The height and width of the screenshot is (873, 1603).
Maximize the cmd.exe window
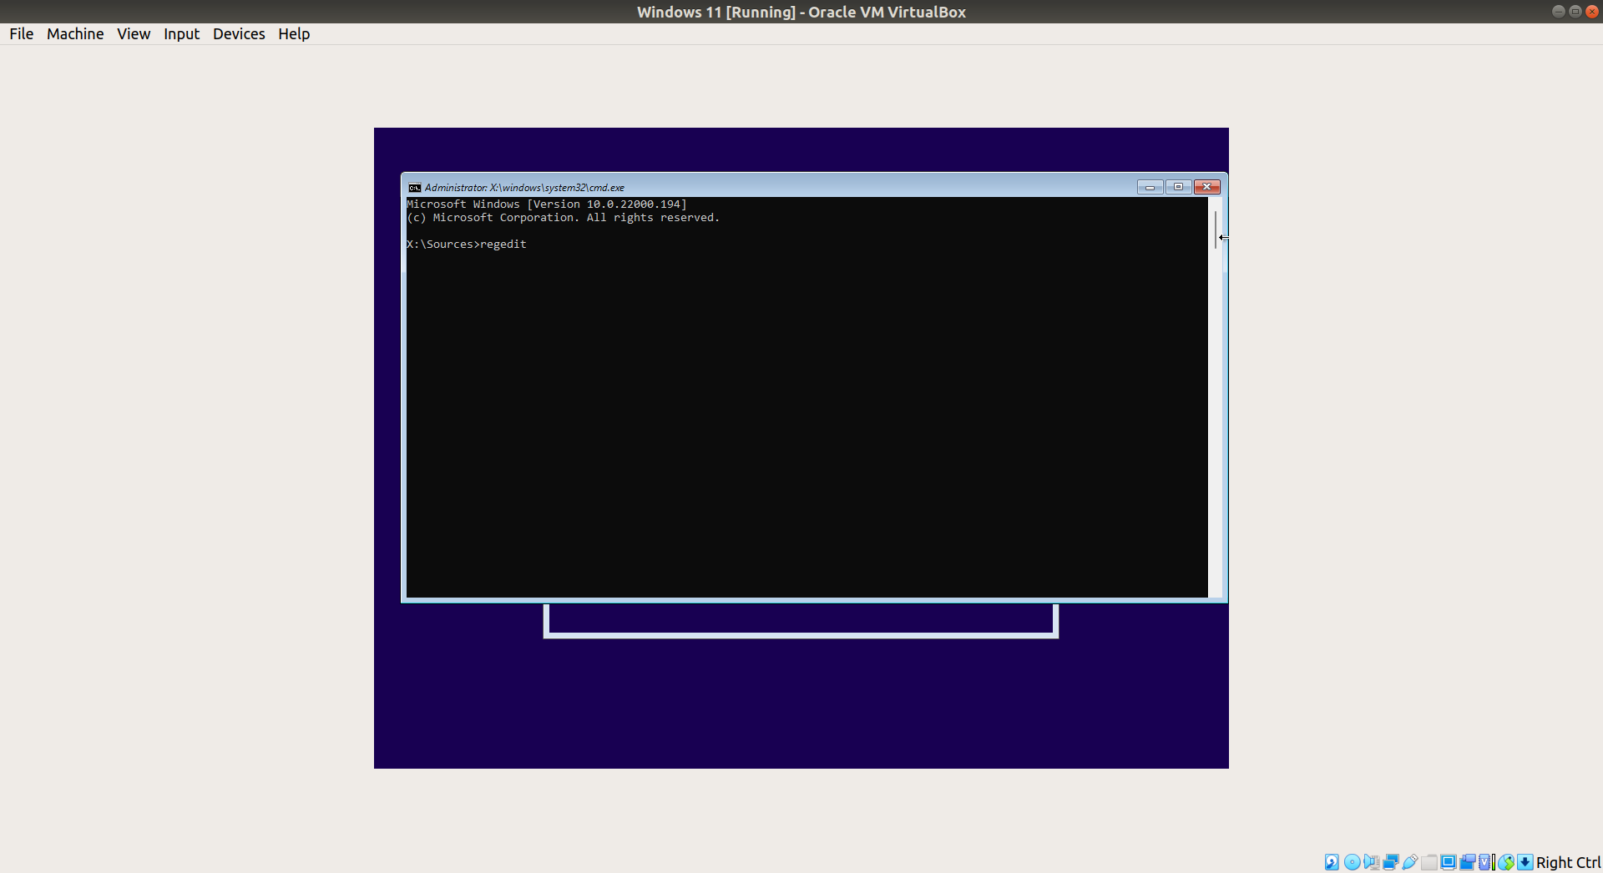(1178, 187)
